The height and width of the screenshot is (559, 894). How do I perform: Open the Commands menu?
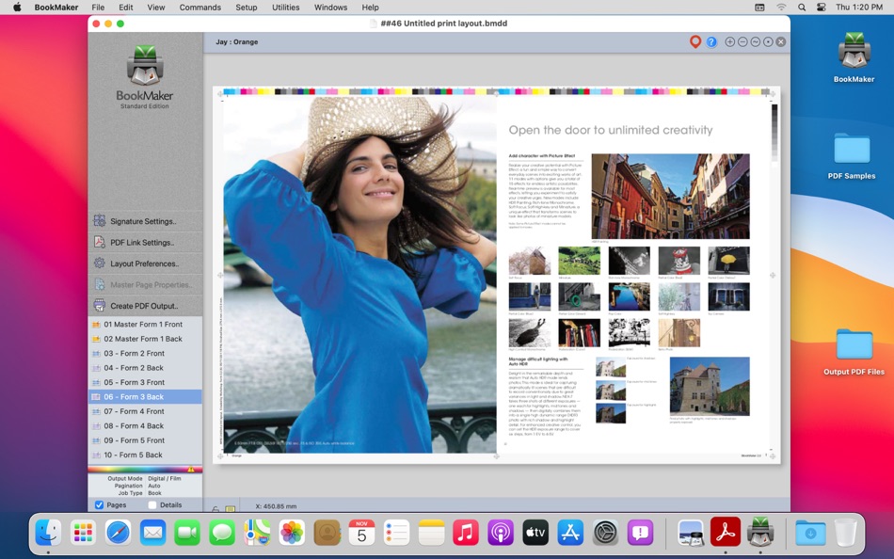pyautogui.click(x=200, y=8)
